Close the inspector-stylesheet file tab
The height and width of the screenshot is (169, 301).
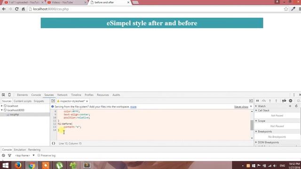coord(87,101)
